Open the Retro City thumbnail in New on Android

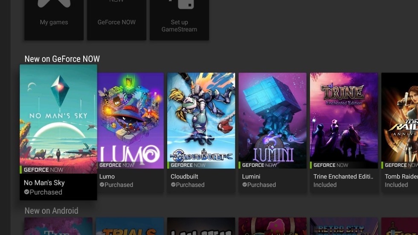coord(344,226)
